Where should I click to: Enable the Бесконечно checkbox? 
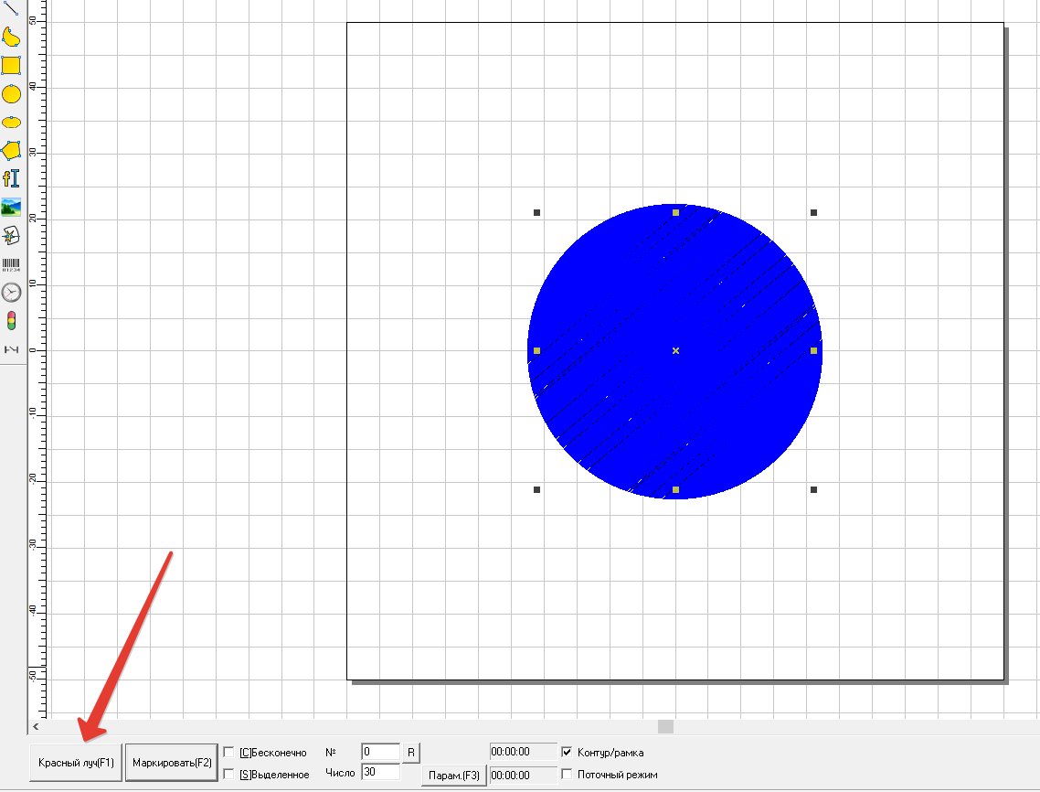tap(228, 753)
